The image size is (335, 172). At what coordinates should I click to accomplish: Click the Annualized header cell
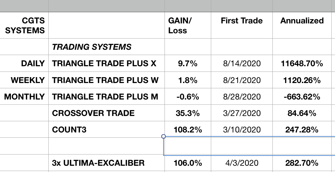(302, 21)
